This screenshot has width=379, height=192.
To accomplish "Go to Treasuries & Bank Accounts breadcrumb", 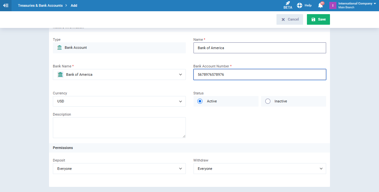I will click(x=40, y=5).
